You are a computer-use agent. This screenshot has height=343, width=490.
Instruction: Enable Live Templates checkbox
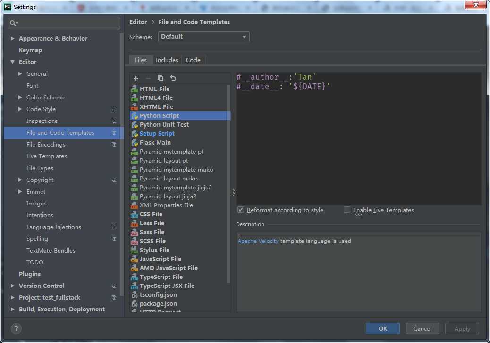[x=347, y=210]
